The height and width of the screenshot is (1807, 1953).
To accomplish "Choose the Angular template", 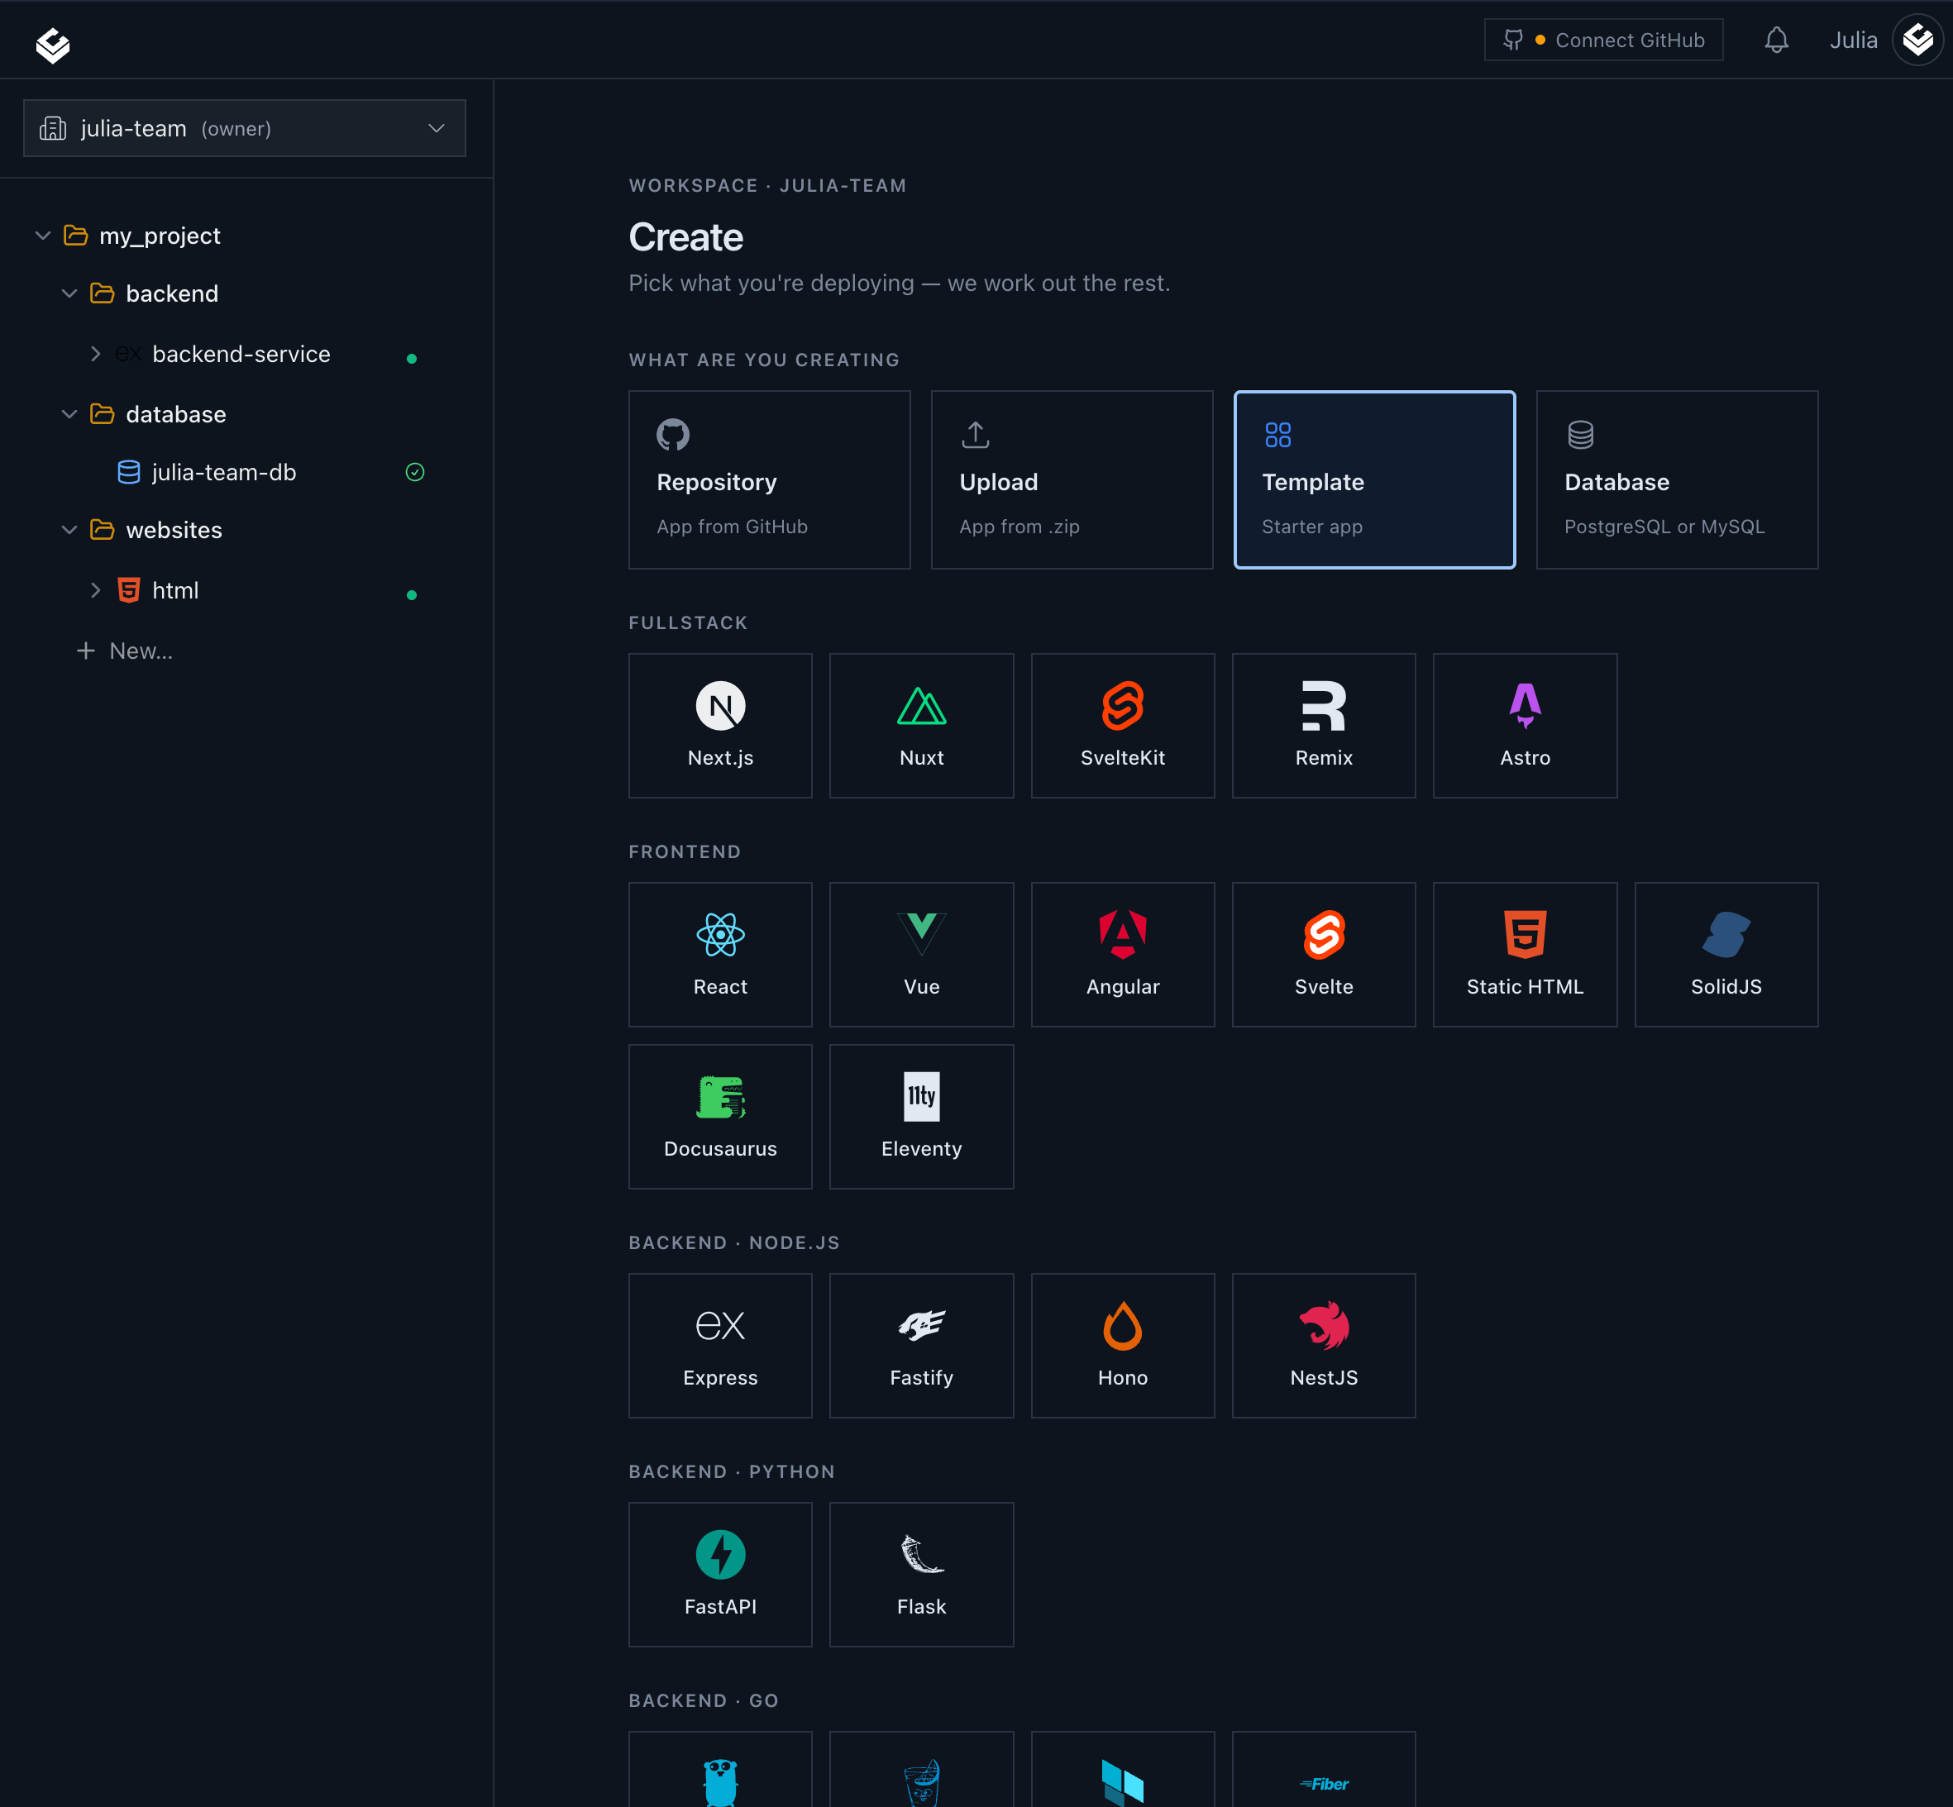I will coord(1123,955).
